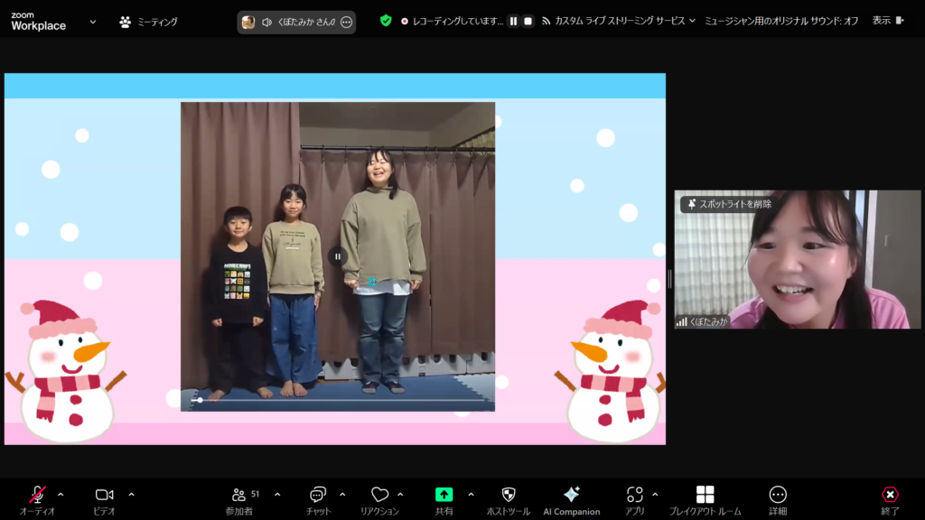
Task: Open the chat (チャット) panel
Action: click(317, 495)
